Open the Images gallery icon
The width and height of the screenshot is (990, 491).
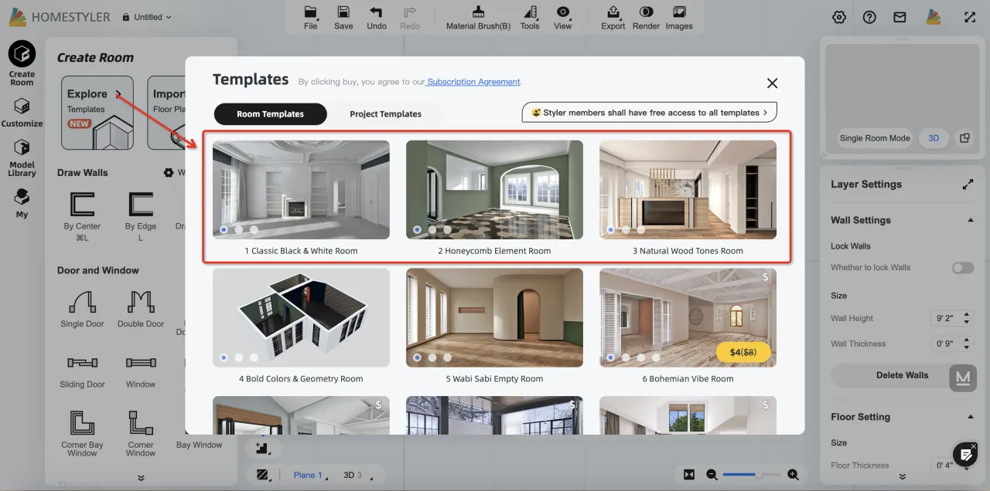[x=679, y=12]
